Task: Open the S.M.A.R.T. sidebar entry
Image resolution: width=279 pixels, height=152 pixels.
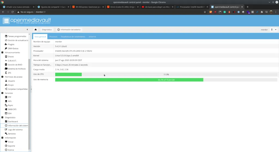Action: click(x=12, y=61)
